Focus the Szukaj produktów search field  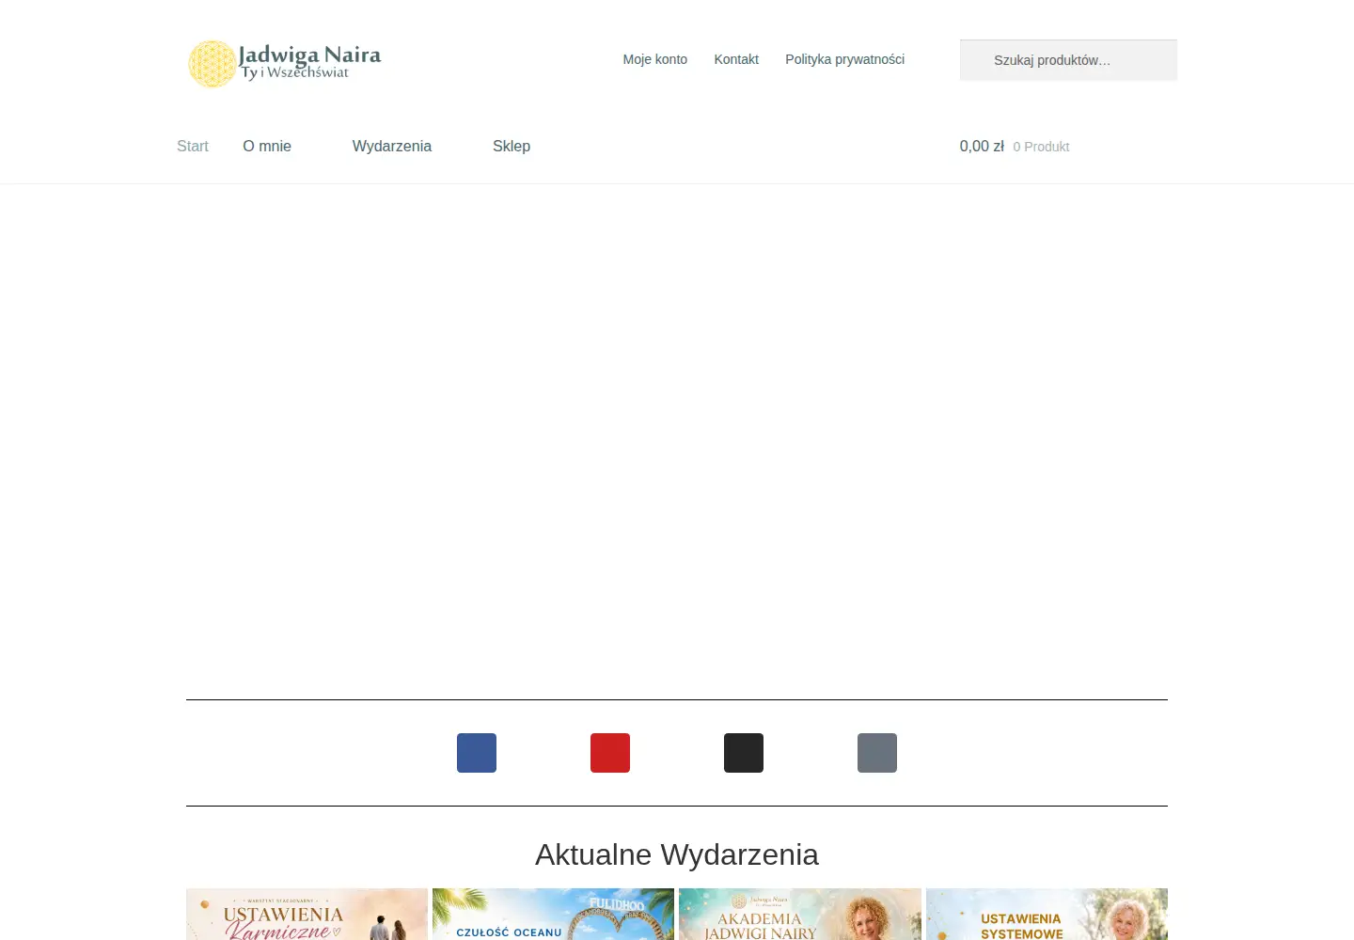[1068, 60]
